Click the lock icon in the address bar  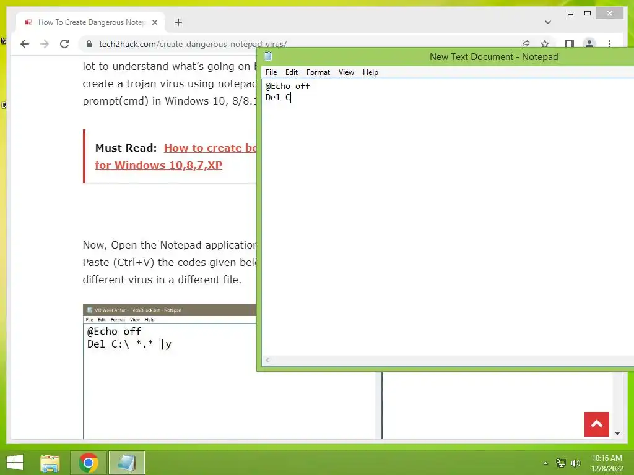[x=89, y=44]
